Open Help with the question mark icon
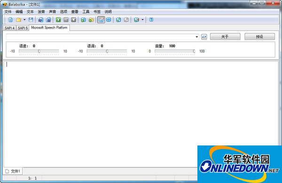Screen dimensions: 282x183 click(x=151, y=20)
